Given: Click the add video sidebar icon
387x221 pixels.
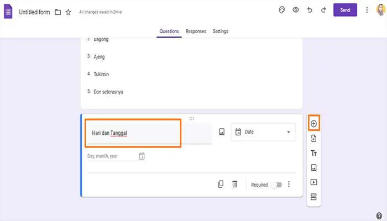Looking at the screenshot, I should pyautogui.click(x=313, y=182).
